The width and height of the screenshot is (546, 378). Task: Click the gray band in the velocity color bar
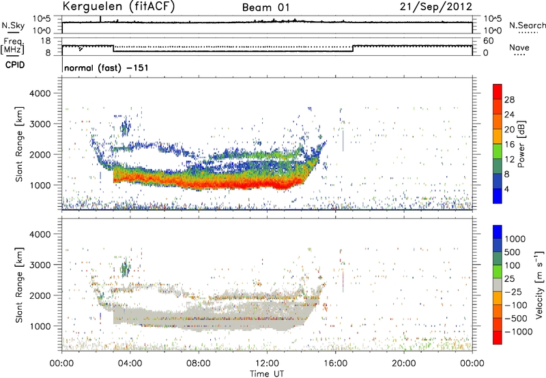click(x=498, y=285)
